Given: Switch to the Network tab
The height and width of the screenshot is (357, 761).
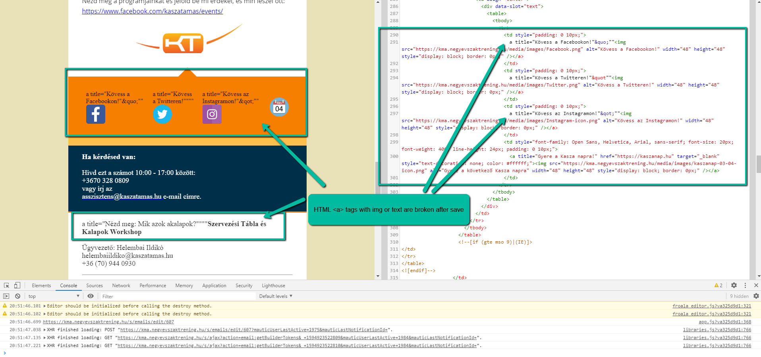Looking at the screenshot, I should coord(121,286).
